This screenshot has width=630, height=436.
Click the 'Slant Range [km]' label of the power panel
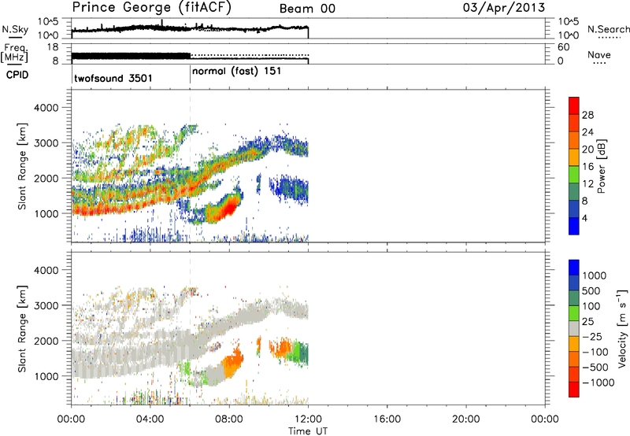pyautogui.click(x=21, y=166)
